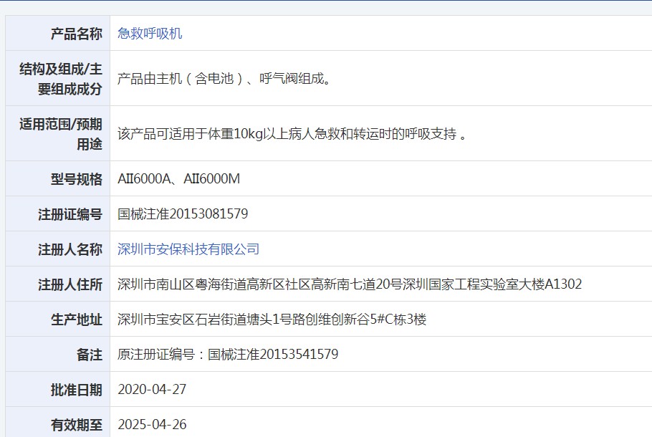Select the 注册人住所 label
Screen dimensions: 652x437
[70, 284]
